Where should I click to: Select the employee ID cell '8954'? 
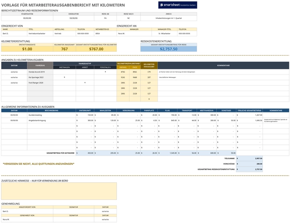[105, 34]
